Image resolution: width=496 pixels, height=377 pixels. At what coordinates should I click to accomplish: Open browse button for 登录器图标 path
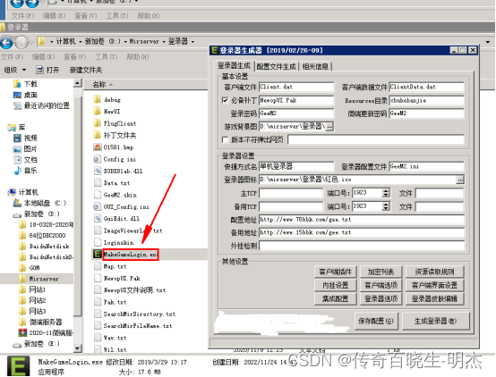tap(460, 180)
